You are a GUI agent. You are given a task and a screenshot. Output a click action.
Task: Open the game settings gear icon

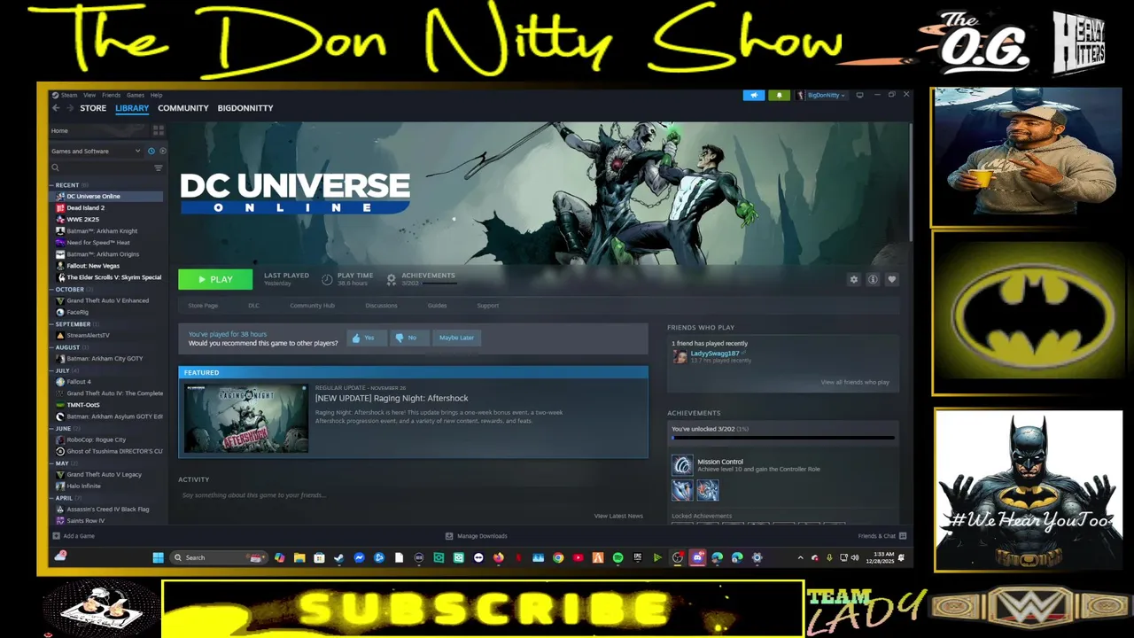click(854, 279)
